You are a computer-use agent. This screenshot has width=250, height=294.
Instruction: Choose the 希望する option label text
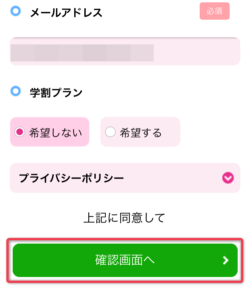tap(141, 133)
